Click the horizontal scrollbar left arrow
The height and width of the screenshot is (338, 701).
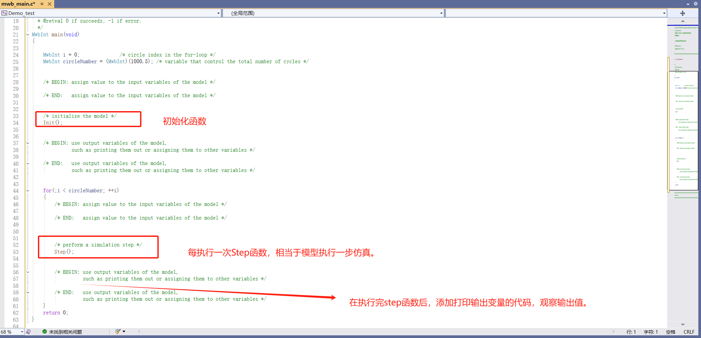pos(139,332)
